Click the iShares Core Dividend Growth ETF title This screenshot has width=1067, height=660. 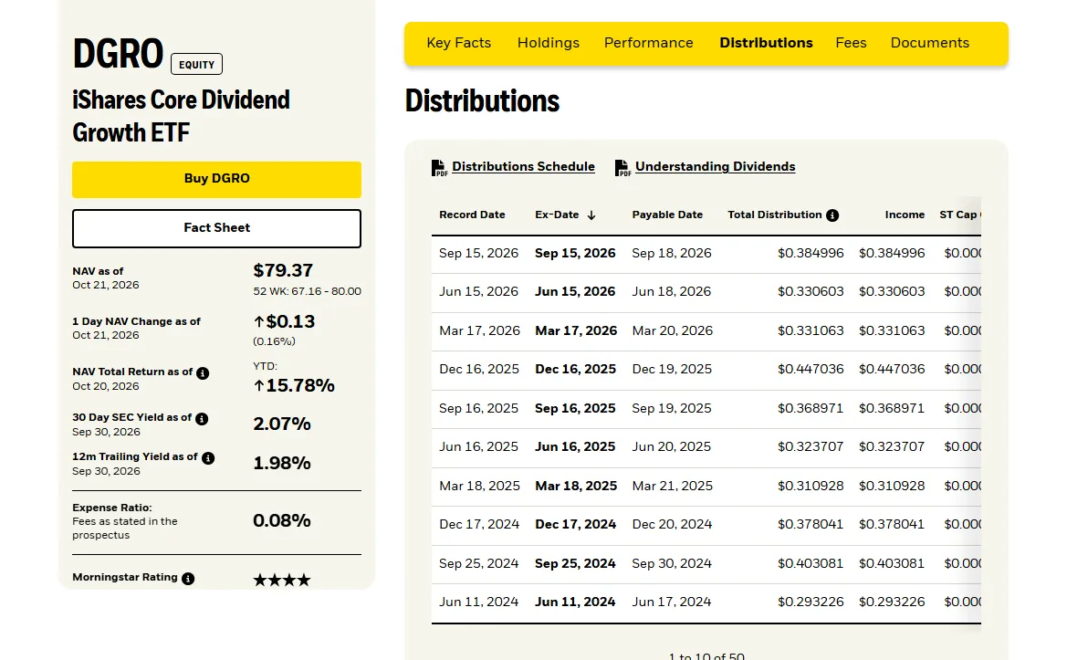(x=181, y=116)
